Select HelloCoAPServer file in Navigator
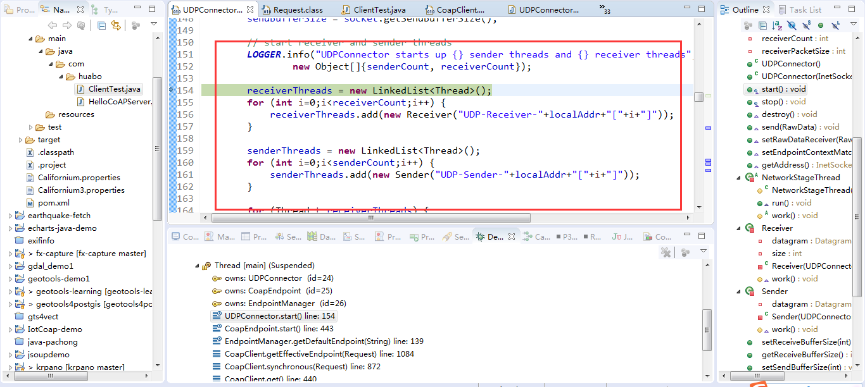Viewport: 865px width, 387px height. click(x=114, y=102)
